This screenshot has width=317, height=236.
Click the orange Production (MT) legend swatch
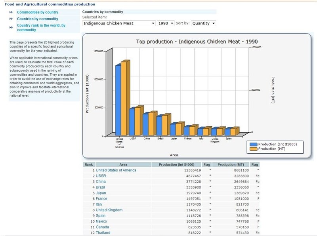[253, 149]
